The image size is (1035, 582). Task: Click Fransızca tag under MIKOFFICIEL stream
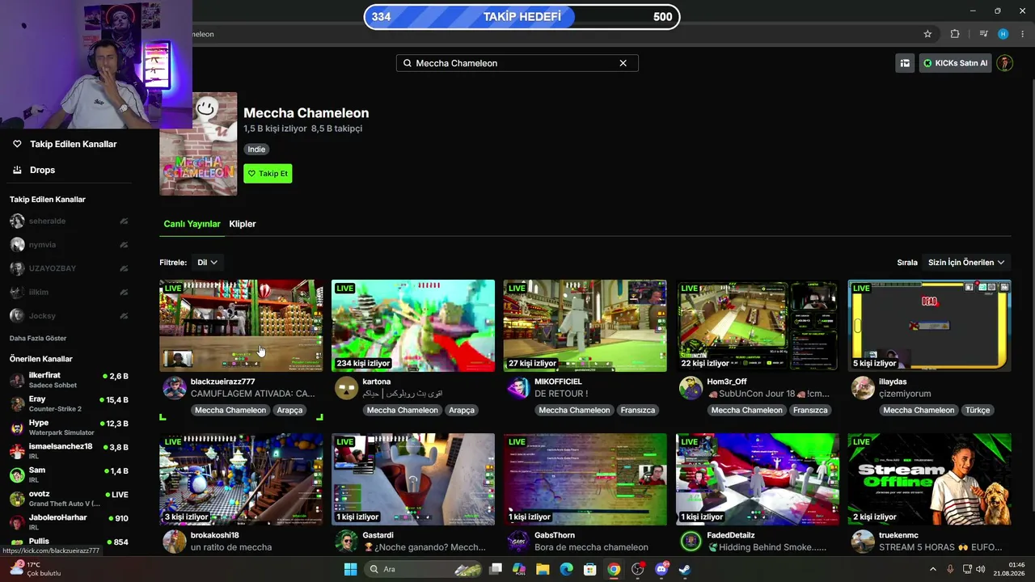[x=637, y=410]
